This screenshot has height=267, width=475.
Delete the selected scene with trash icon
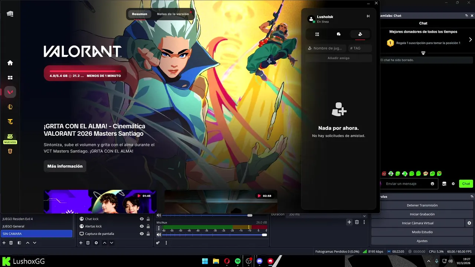point(11,243)
